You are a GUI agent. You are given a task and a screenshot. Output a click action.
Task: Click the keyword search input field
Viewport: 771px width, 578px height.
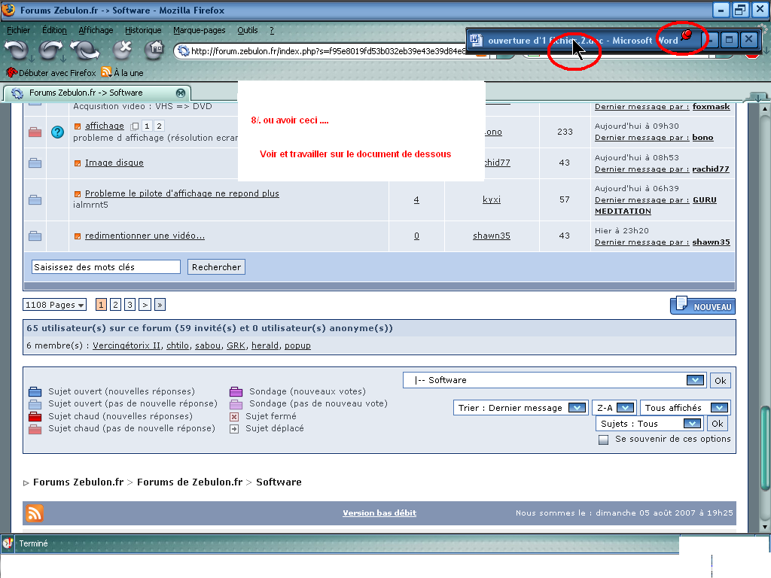click(x=106, y=267)
